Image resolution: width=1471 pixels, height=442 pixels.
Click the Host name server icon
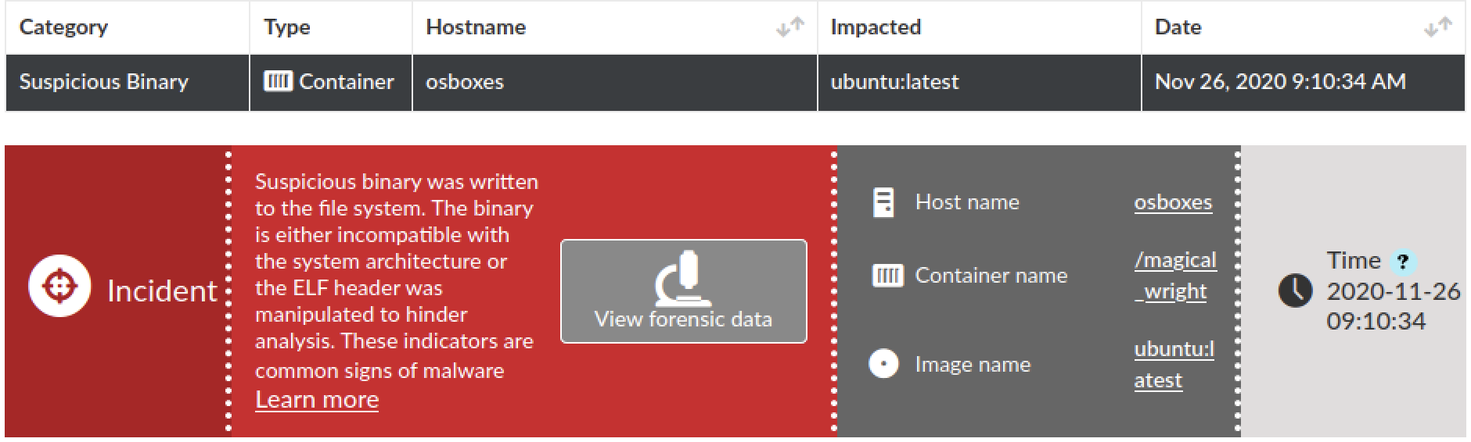pos(883,202)
